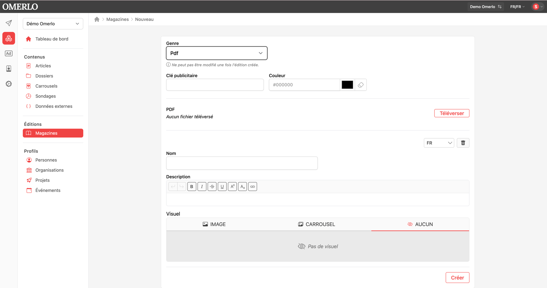Open the settings gear icon in left rail
The height and width of the screenshot is (288, 547).
(9, 84)
